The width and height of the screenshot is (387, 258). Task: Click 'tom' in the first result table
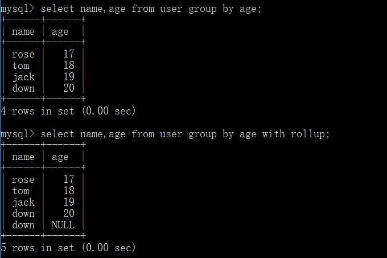click(x=21, y=65)
